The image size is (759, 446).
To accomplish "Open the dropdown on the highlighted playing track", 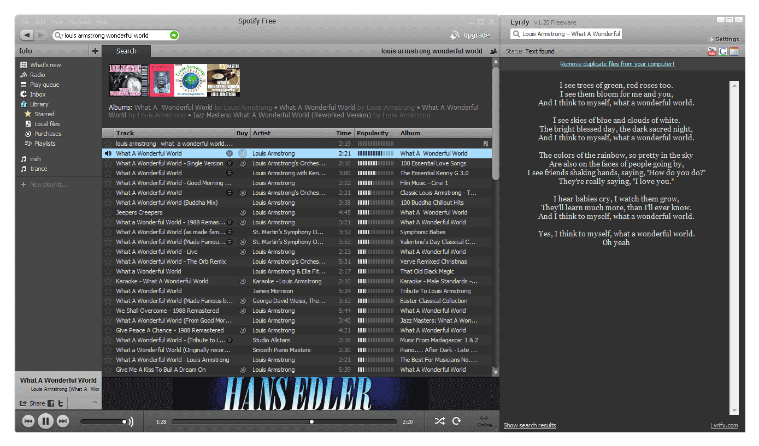I will (x=230, y=153).
